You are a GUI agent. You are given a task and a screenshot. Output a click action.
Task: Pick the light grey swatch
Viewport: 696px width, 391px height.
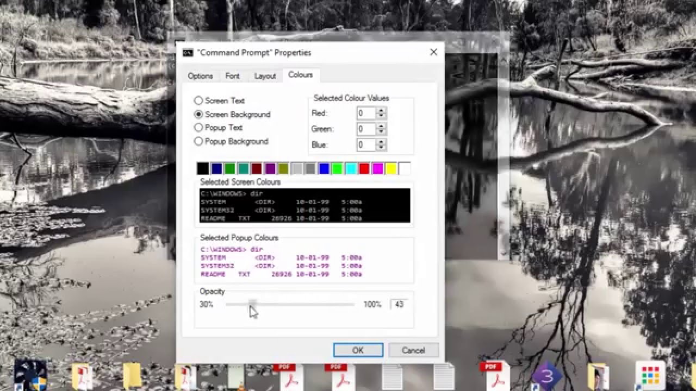(297, 168)
